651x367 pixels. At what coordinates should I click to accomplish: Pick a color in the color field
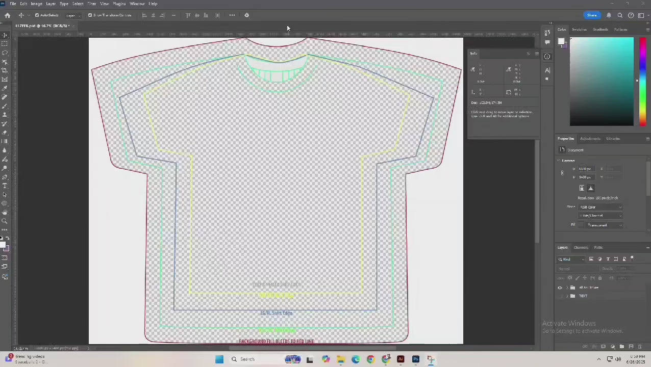(x=601, y=82)
